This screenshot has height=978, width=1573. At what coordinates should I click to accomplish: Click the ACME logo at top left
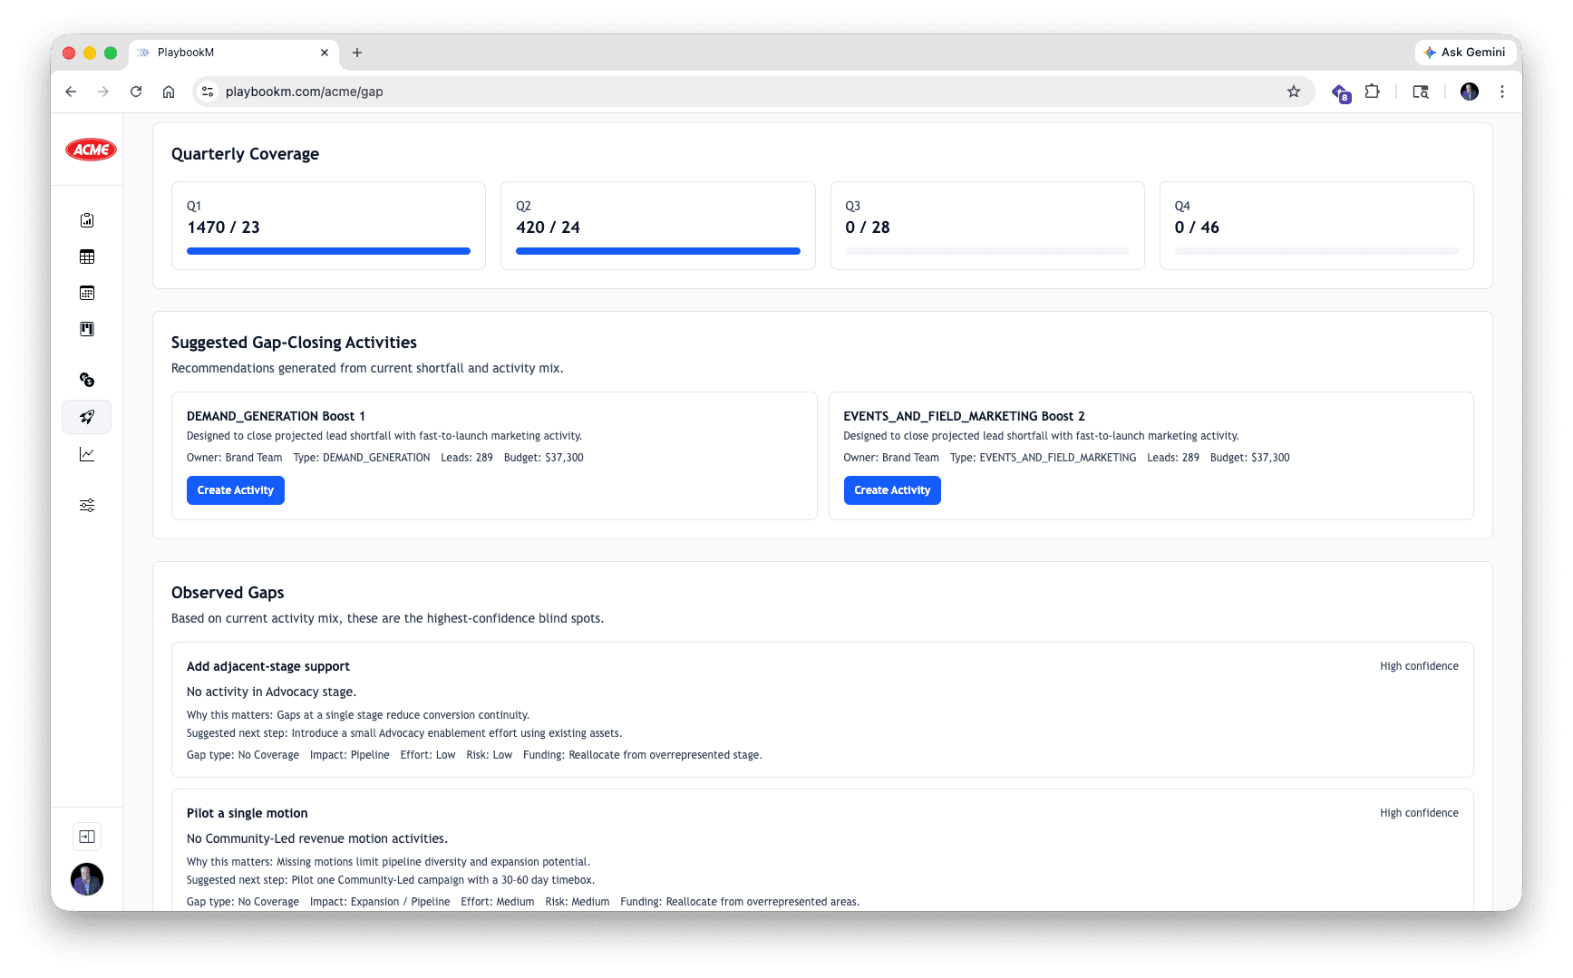tap(90, 150)
